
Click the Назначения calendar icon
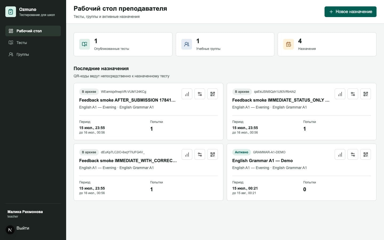[x=289, y=44]
